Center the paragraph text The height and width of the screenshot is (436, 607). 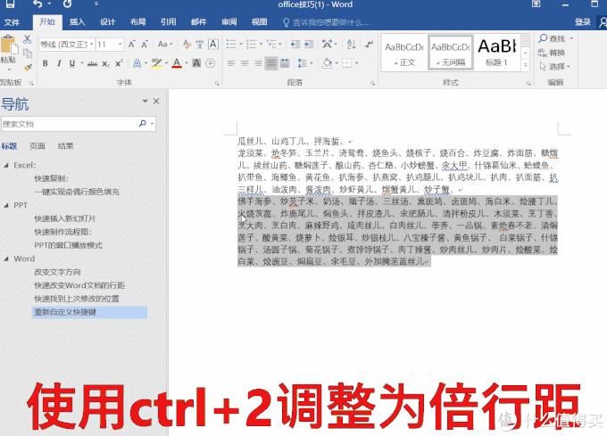click(x=245, y=63)
